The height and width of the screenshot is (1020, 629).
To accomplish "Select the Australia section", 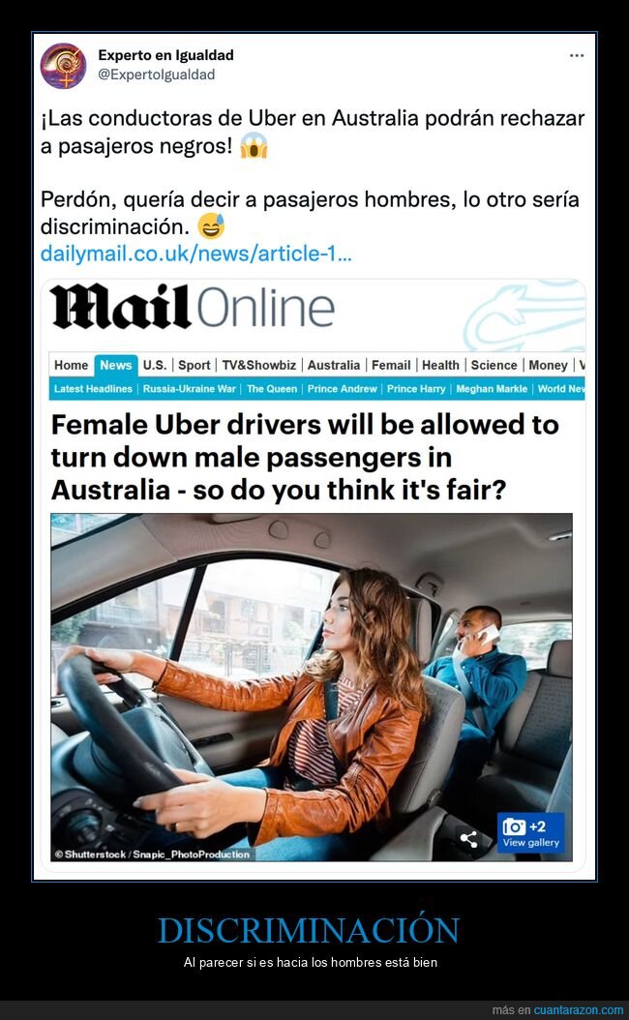I will [334, 365].
